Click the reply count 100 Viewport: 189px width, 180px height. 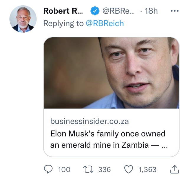[x=64, y=169]
